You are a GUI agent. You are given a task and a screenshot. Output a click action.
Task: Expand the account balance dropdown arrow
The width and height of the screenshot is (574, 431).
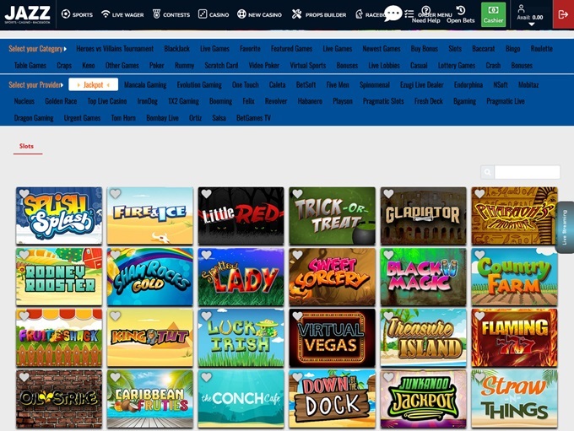click(x=532, y=24)
